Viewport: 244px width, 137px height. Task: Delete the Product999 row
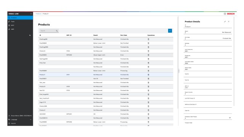pos(148,106)
